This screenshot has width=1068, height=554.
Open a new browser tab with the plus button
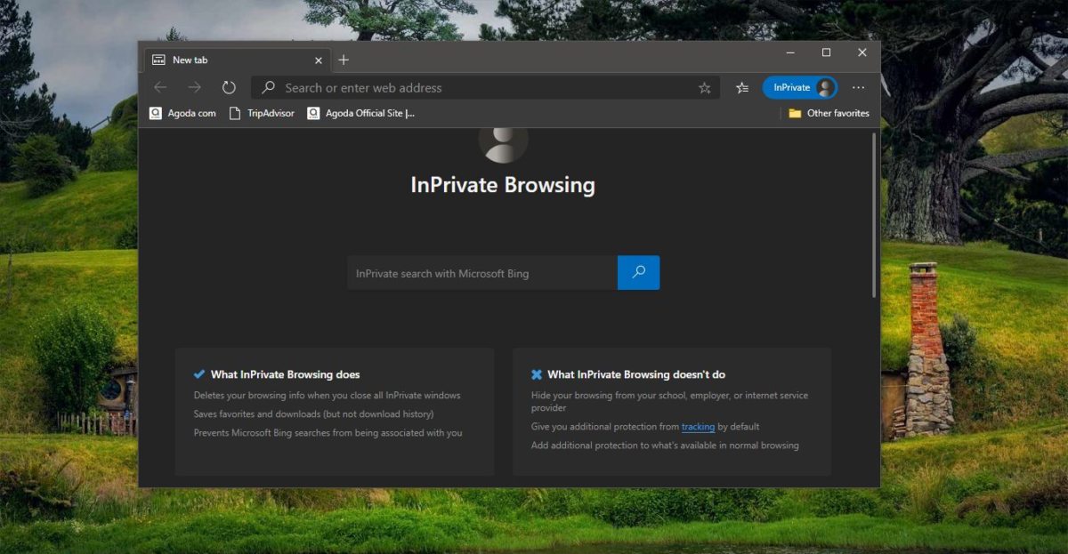coord(344,60)
